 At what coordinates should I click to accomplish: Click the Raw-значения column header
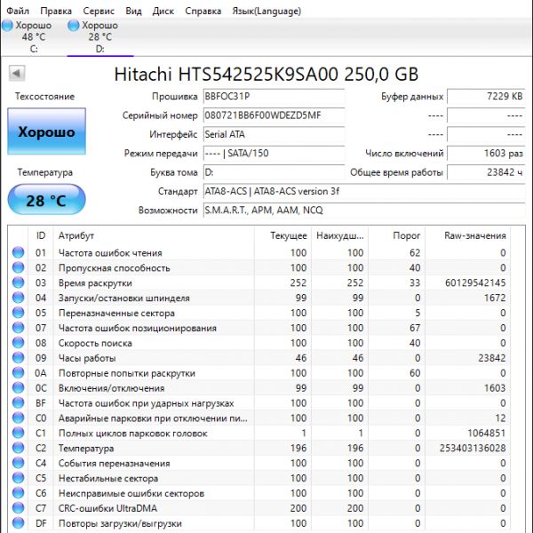468,235
